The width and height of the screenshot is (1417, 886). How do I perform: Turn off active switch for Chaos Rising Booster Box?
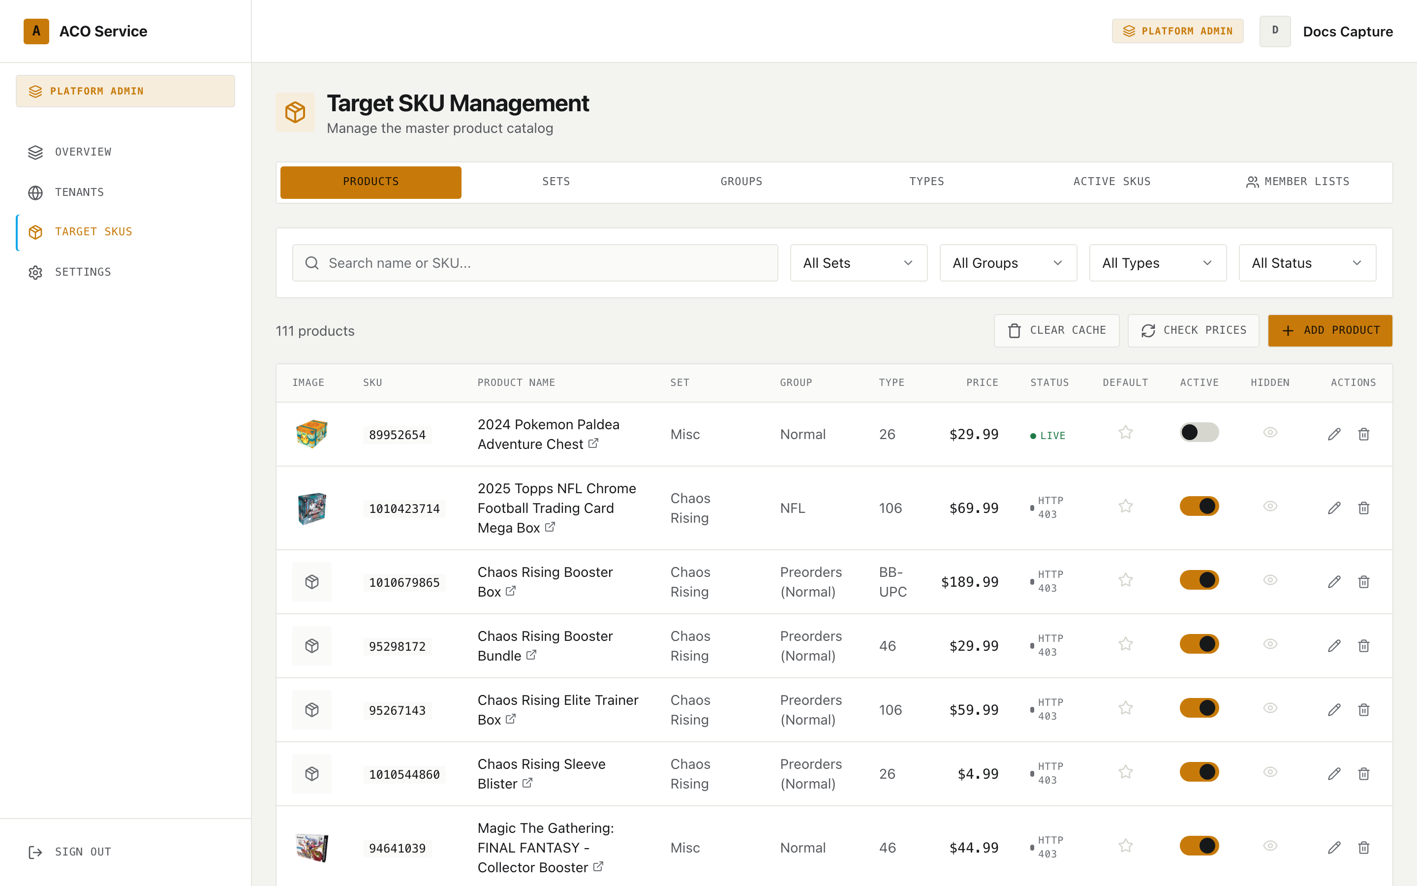pos(1199,580)
